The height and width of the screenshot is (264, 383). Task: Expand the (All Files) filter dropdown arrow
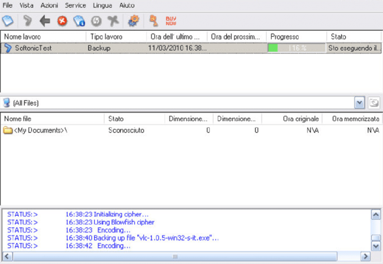[x=359, y=103]
